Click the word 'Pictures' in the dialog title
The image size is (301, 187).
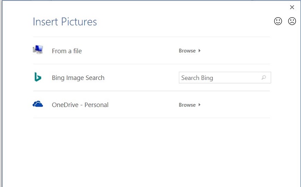coord(80,22)
